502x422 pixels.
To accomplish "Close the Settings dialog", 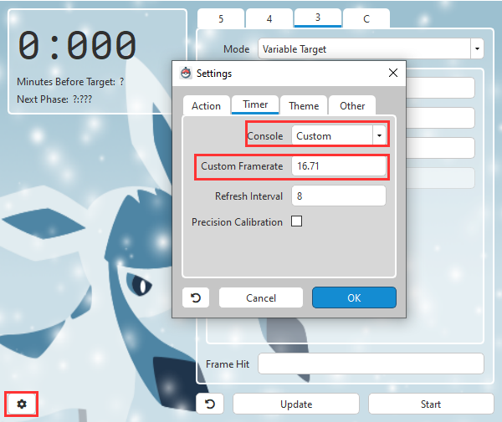I will [x=393, y=73].
